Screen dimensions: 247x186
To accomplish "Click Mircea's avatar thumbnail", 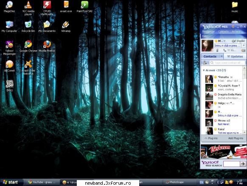I will click(x=209, y=122).
